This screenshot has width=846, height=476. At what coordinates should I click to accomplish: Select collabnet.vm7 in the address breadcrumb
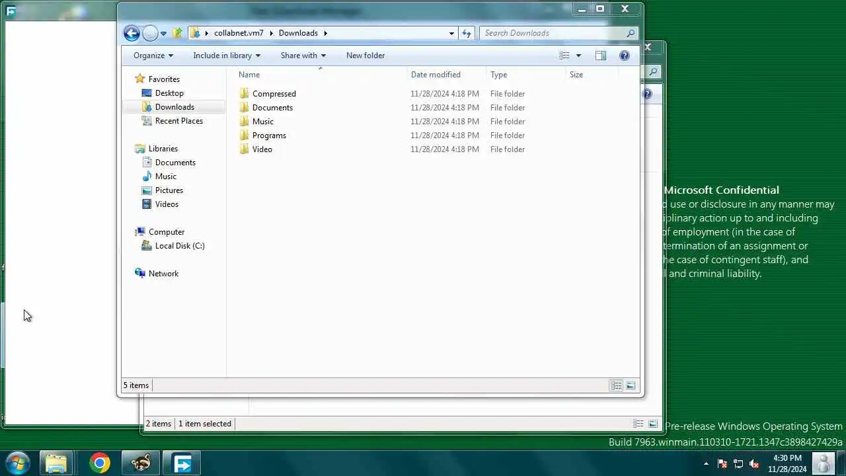pos(239,33)
